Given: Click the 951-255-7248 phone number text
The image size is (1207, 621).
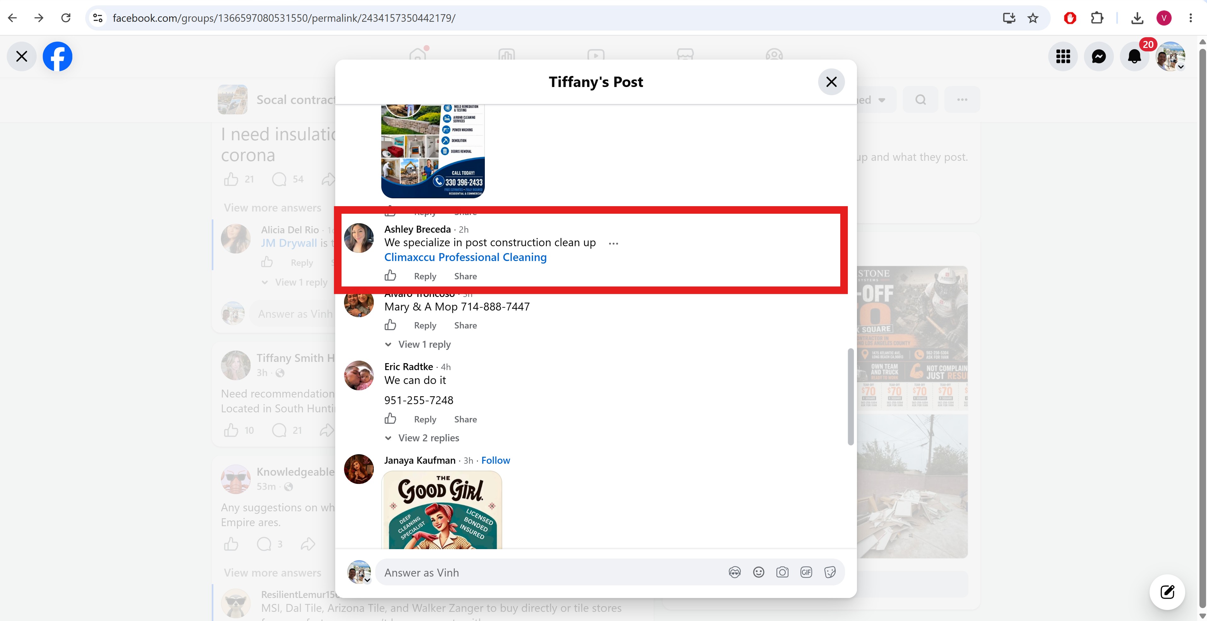Looking at the screenshot, I should [419, 401].
